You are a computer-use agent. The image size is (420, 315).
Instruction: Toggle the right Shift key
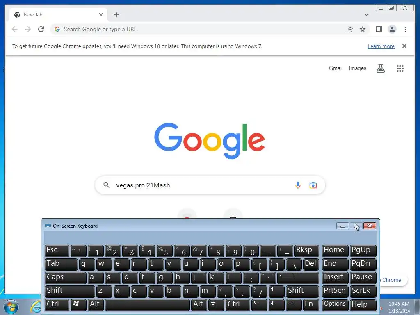(x=303, y=292)
